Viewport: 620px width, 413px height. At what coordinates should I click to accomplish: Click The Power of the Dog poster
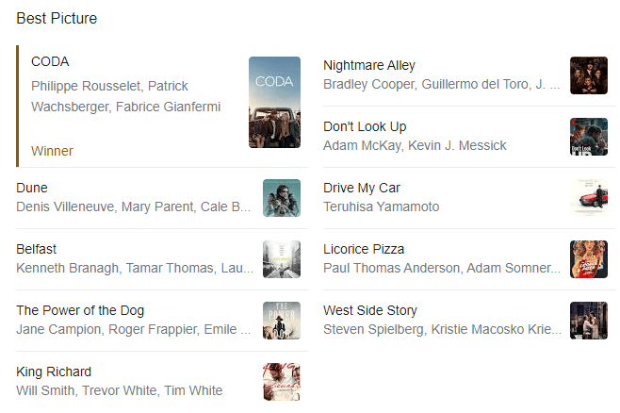tap(281, 321)
